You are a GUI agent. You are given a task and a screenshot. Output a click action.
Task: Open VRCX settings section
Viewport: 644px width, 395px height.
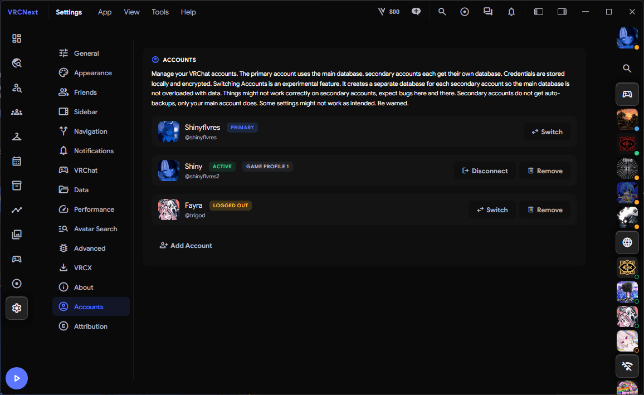(x=91, y=268)
